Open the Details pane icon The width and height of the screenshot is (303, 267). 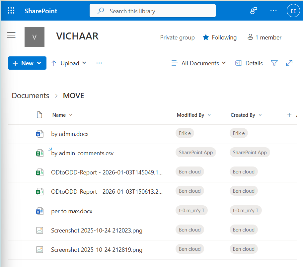[249, 63]
